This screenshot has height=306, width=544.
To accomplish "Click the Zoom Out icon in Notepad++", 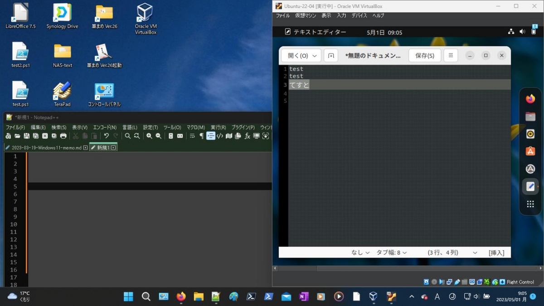I will (x=158, y=136).
